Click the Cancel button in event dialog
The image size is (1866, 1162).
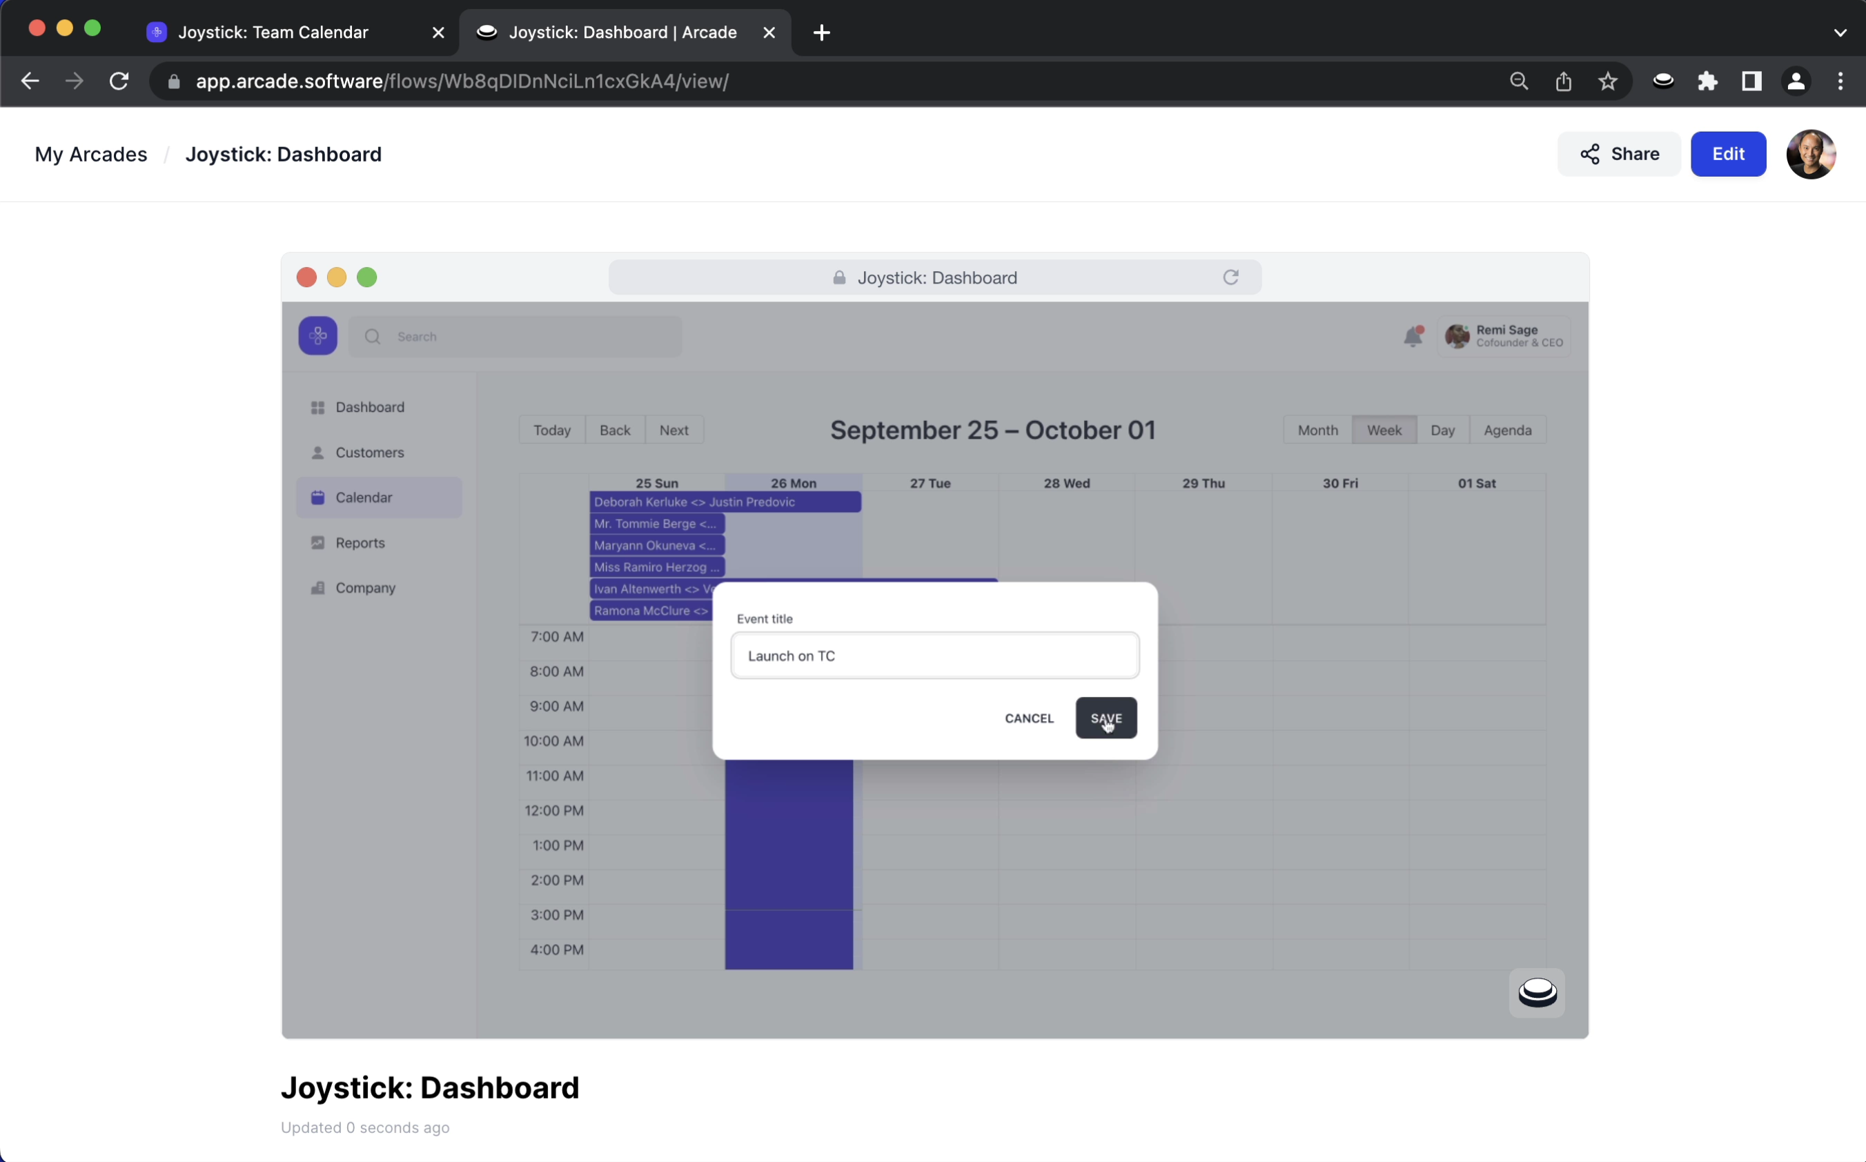point(1028,718)
